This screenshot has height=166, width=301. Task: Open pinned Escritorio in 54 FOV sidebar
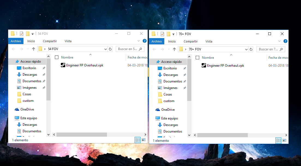[x=29, y=68]
